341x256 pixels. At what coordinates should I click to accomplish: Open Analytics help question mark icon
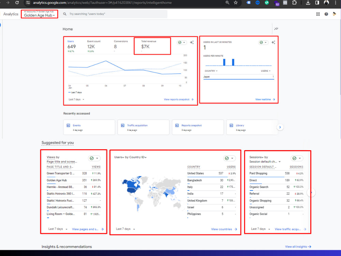[326, 14]
